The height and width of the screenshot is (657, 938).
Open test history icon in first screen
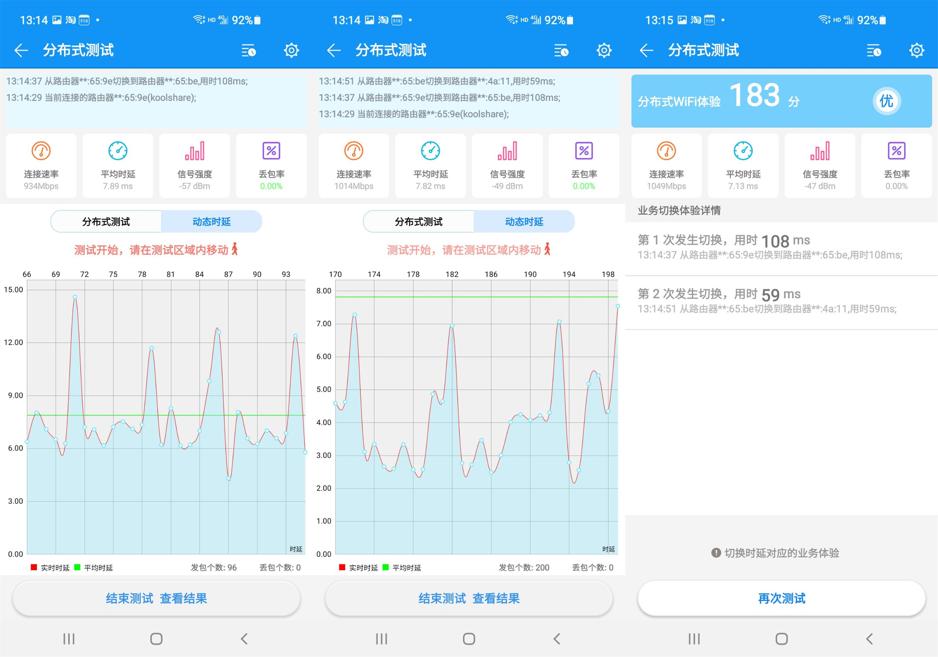(248, 50)
